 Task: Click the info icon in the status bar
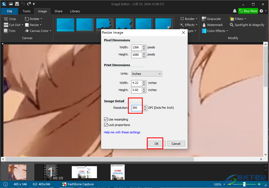(5, 184)
